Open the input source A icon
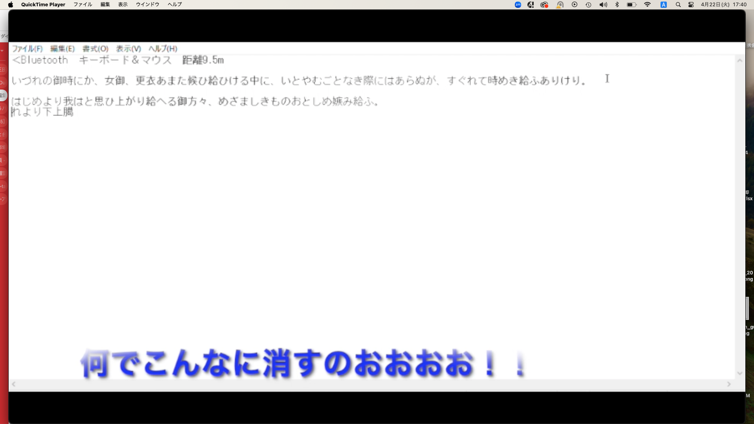Image resolution: width=754 pixels, height=424 pixels. point(664,5)
